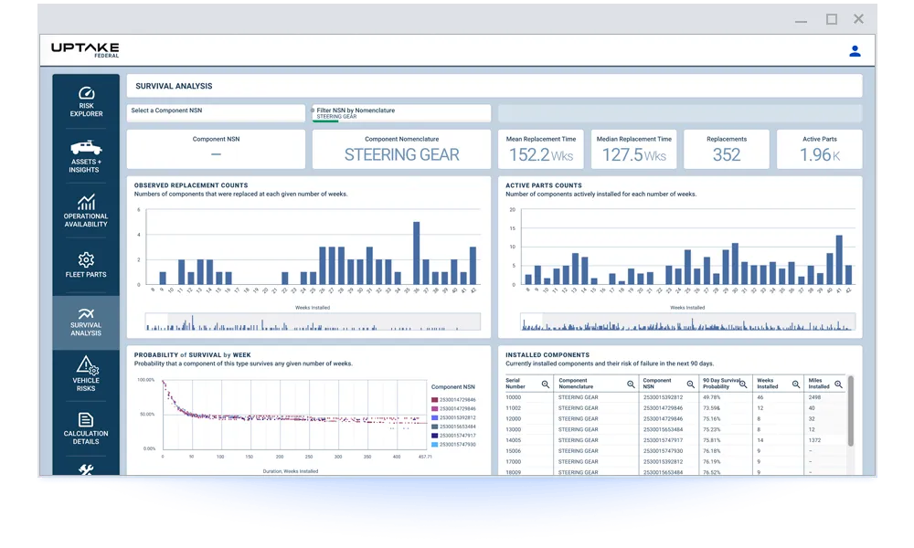This screenshot has height=548, width=914.
Task: Click the Select a Component NSN field
Action: coord(216,113)
